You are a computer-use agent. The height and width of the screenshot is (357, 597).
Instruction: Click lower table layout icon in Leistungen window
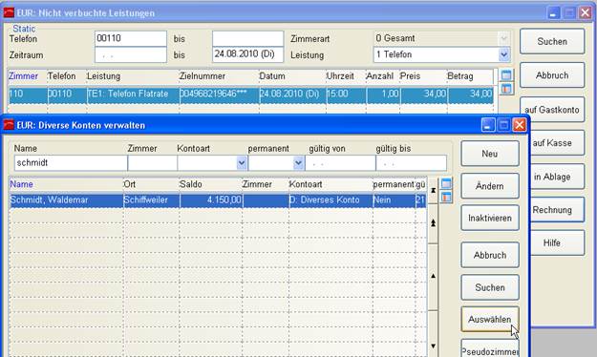click(x=506, y=89)
